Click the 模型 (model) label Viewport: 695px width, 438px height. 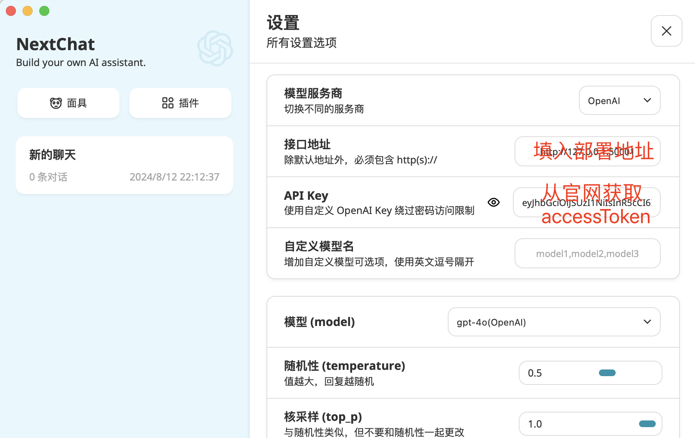point(320,322)
